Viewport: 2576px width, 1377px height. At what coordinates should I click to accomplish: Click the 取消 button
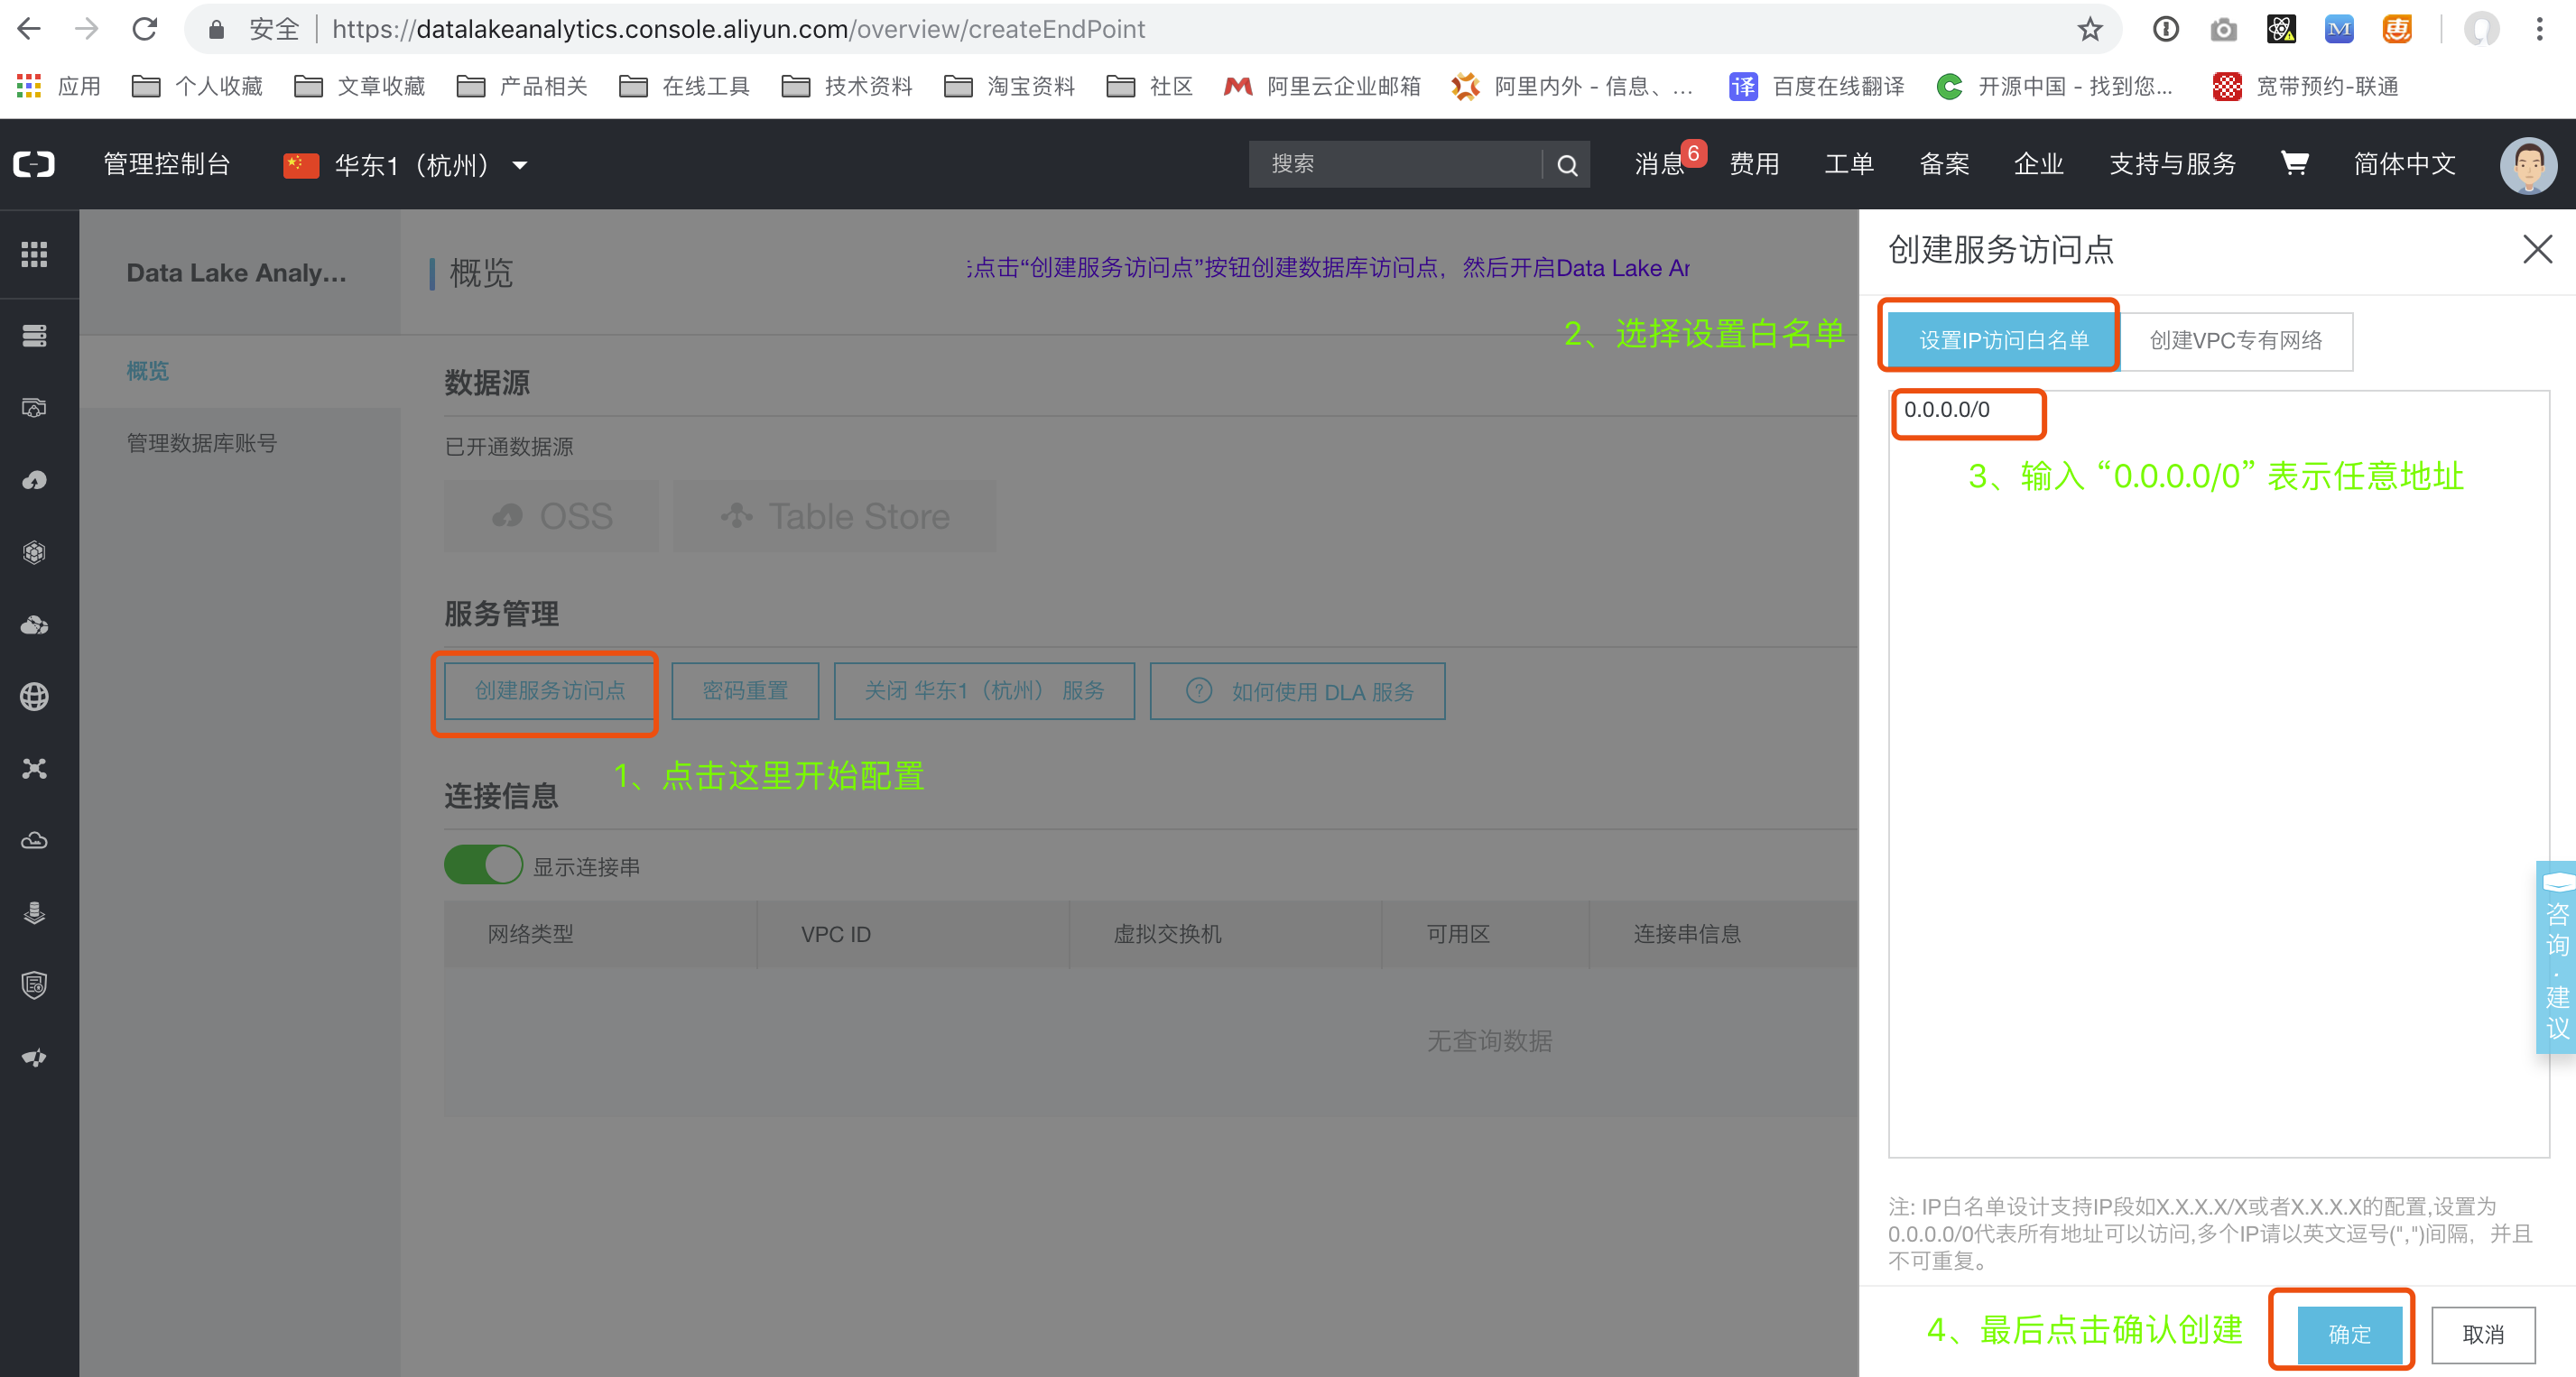pyautogui.click(x=2483, y=1335)
